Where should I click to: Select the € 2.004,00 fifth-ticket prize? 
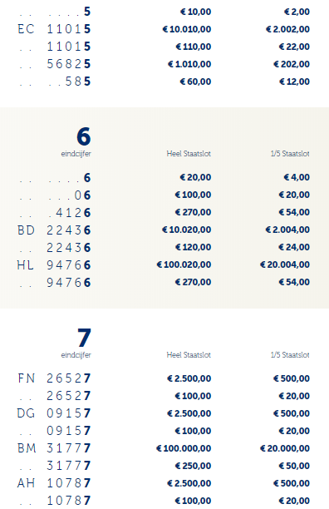(x=287, y=230)
